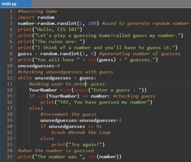Screen dimensions: 191x162
Task: Place cursor in "Try again!" print statement
Action: (x=78, y=145)
